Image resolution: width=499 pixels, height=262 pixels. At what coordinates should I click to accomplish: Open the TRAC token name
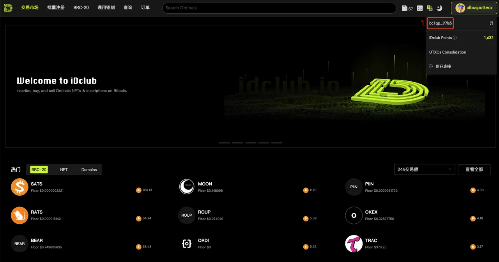pyautogui.click(x=371, y=241)
